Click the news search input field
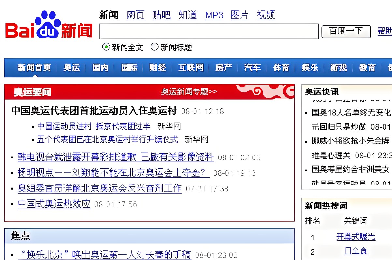The height and width of the screenshot is (260, 392). coord(209,31)
